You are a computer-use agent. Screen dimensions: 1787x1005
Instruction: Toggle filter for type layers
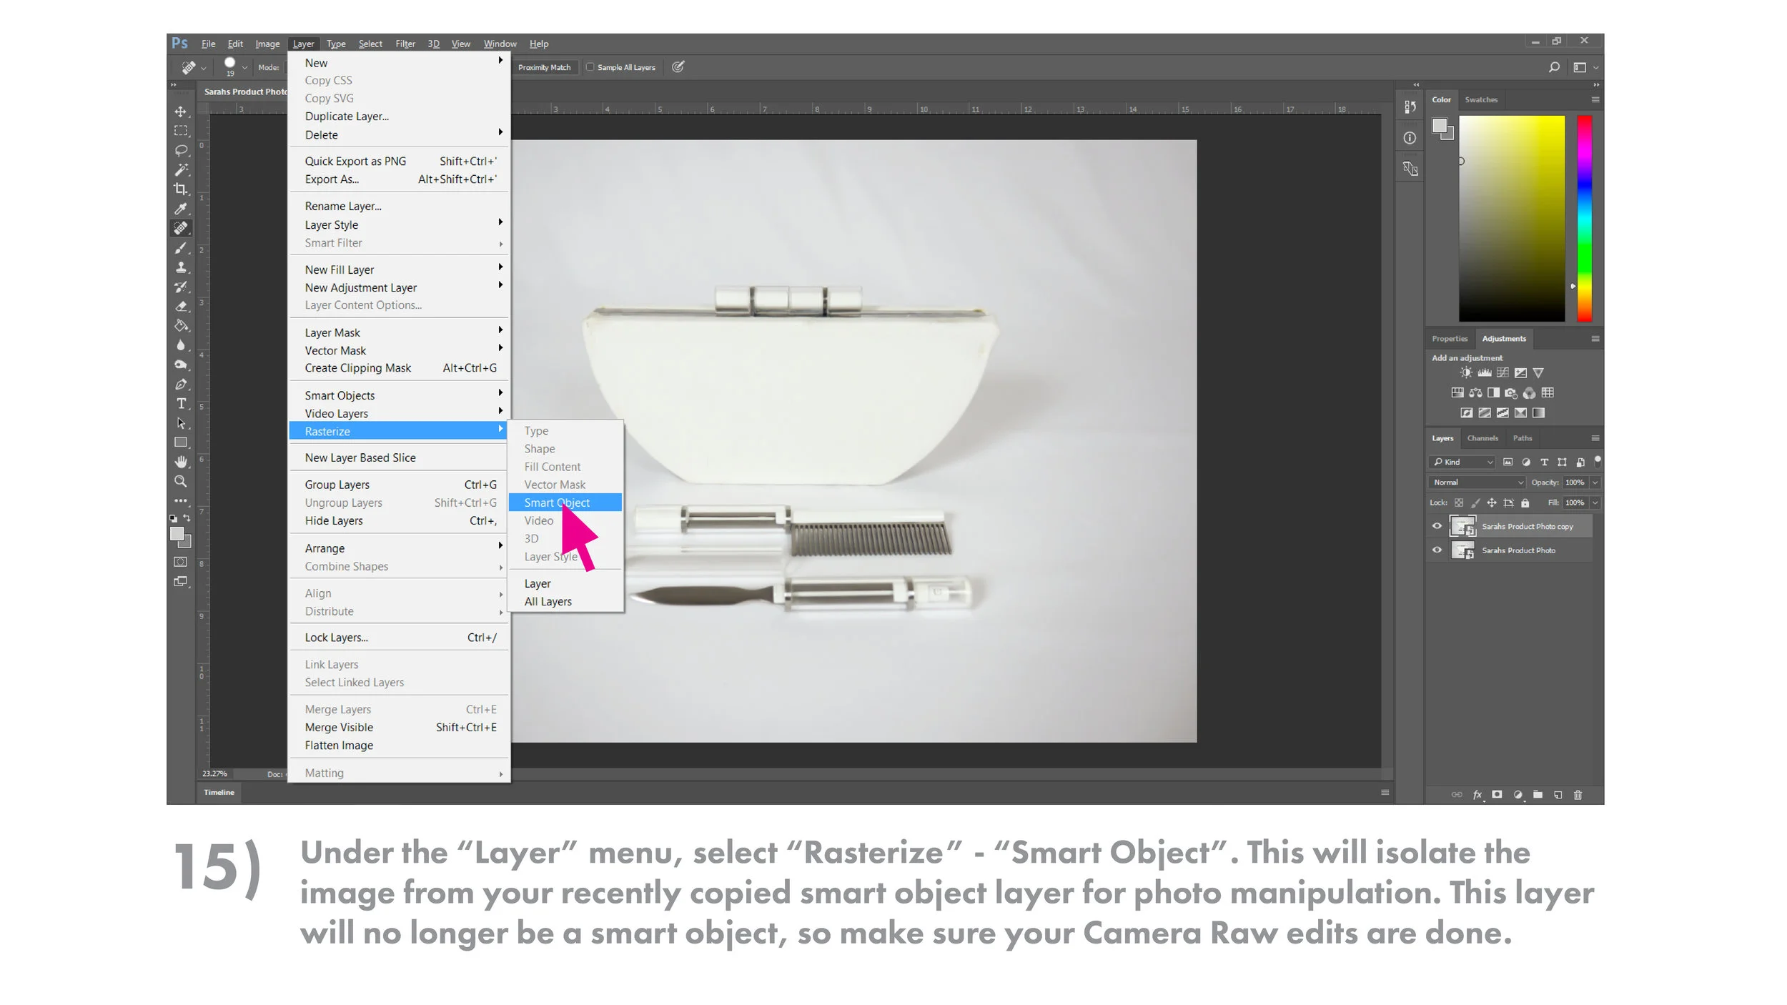click(x=1544, y=462)
